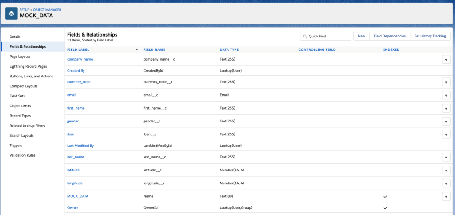Open the gender field link
Screen dimensions: 455x215
73,121
